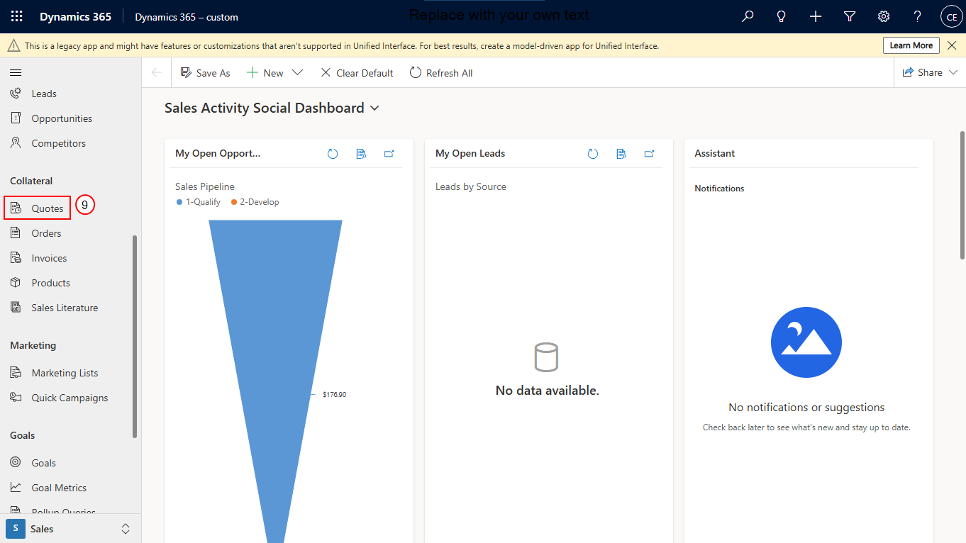Refresh the My Open Opportunities chart
The width and height of the screenshot is (966, 543).
[x=333, y=153]
